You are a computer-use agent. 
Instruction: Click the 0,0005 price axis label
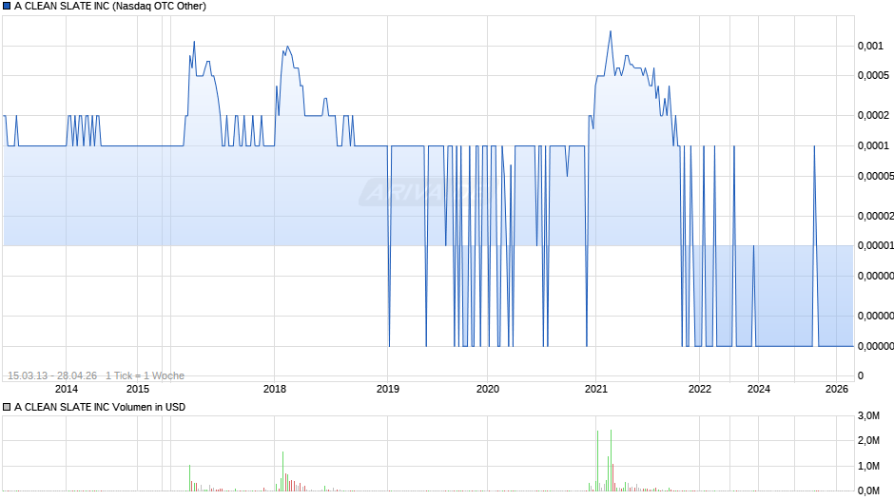pyautogui.click(x=873, y=76)
